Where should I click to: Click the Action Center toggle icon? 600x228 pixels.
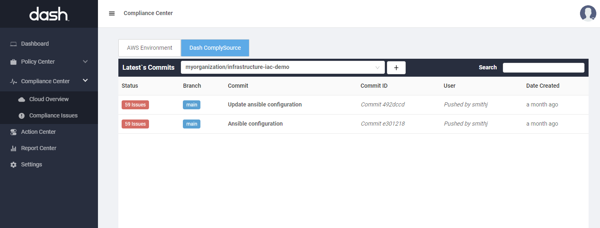[13, 132]
